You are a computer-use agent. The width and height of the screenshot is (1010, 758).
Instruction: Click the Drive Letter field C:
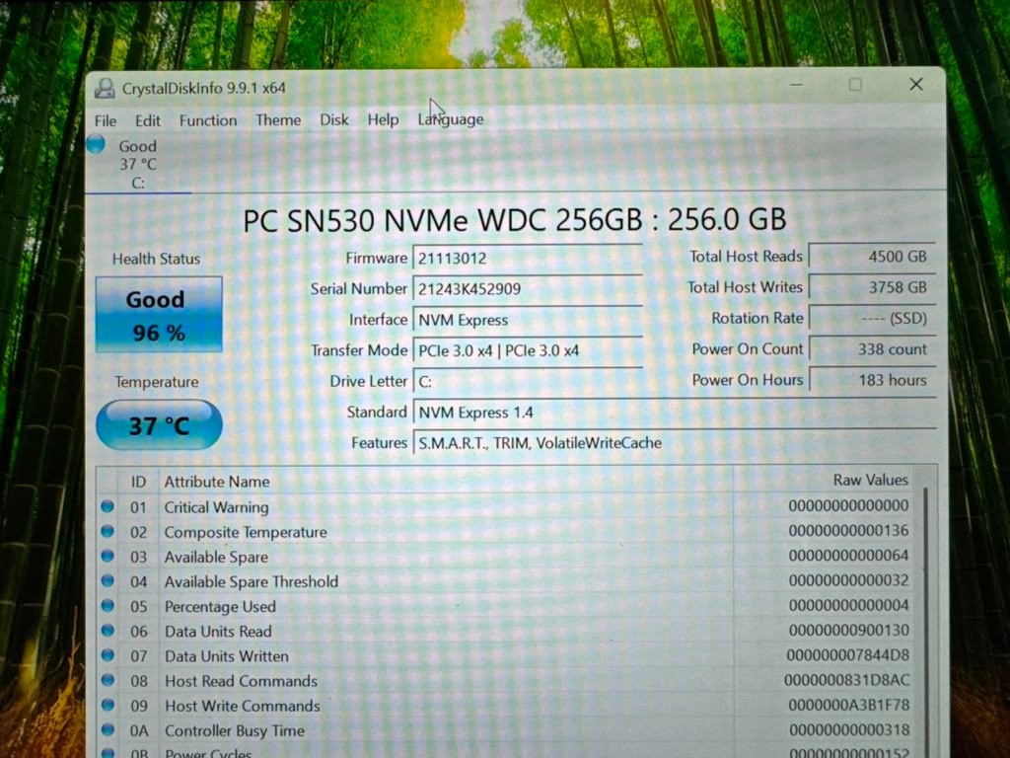pyautogui.click(x=528, y=382)
